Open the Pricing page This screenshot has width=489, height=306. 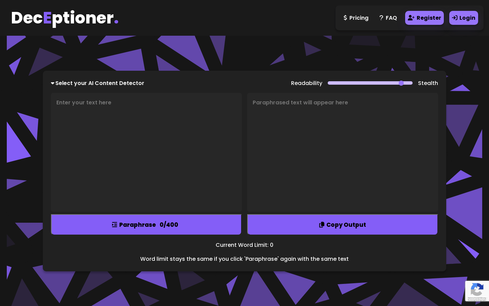tap(356, 18)
